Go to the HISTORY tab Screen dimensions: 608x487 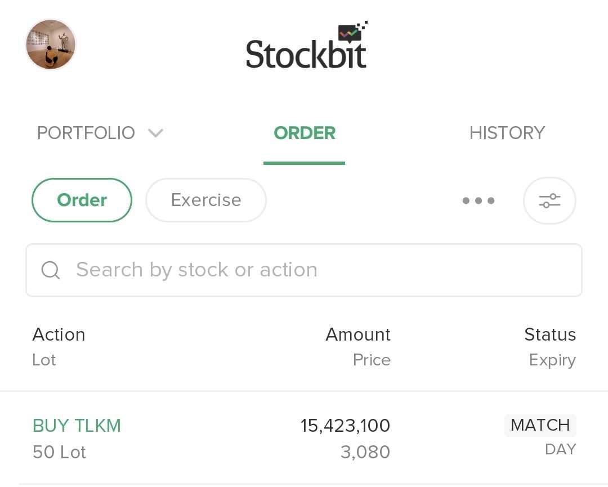tap(507, 133)
